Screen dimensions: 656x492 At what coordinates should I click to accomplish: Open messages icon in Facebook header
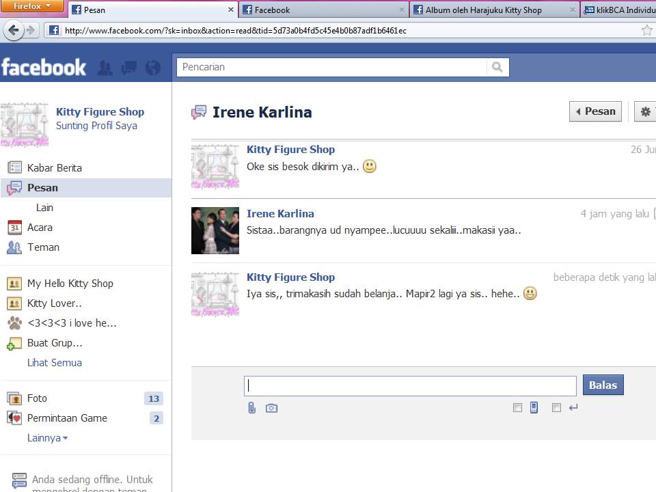tap(129, 68)
